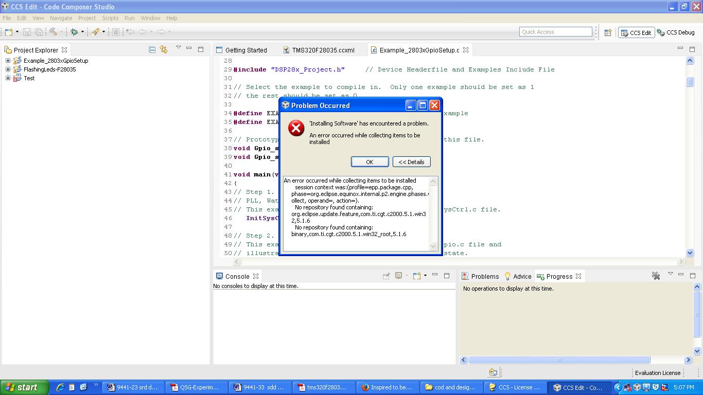Click Evaluation License in status bar
The image size is (703, 395).
pos(657,373)
